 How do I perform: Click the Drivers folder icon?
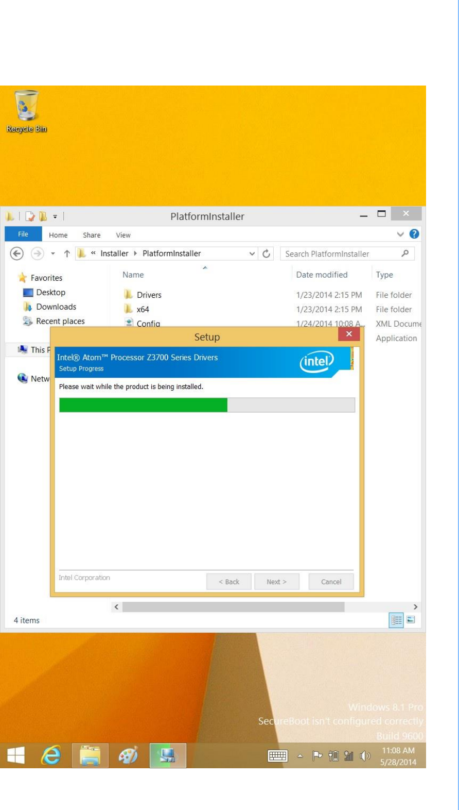[x=129, y=295]
